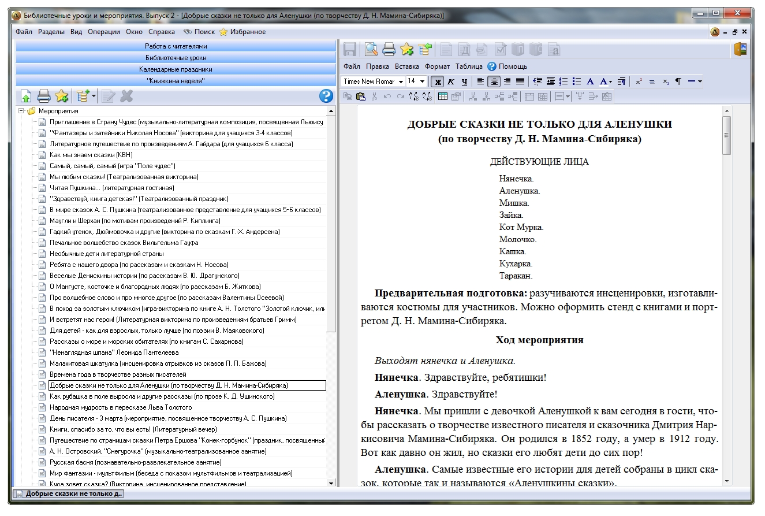765x516 pixels.
Task: Apply a bulleted list to the text
Action: 577,81
